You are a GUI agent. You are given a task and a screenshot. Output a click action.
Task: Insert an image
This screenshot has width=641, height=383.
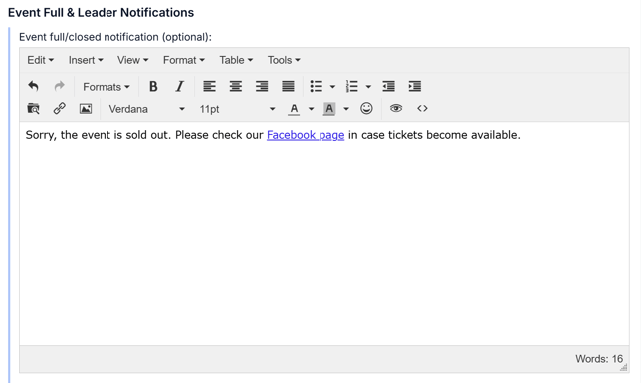click(86, 109)
